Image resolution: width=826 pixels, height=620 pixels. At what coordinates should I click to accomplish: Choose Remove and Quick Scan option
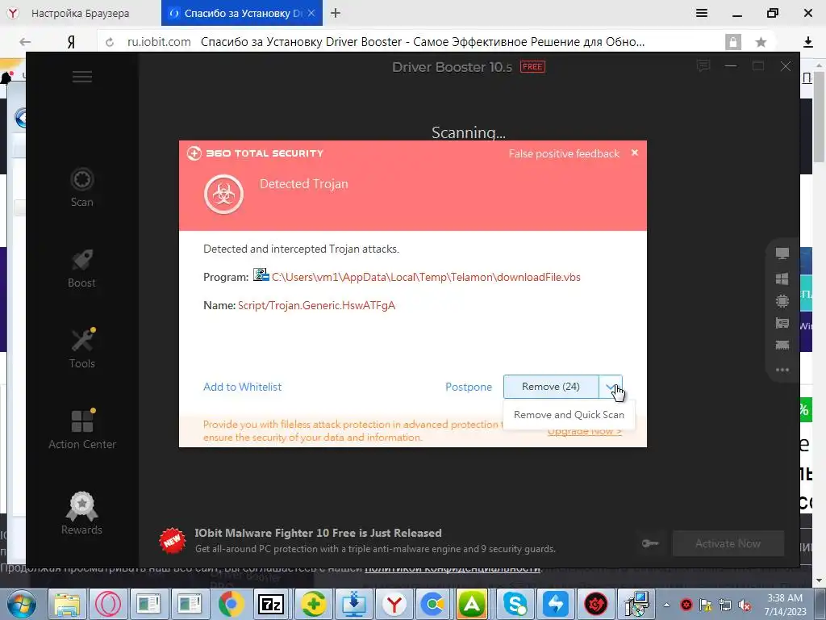pos(569,415)
